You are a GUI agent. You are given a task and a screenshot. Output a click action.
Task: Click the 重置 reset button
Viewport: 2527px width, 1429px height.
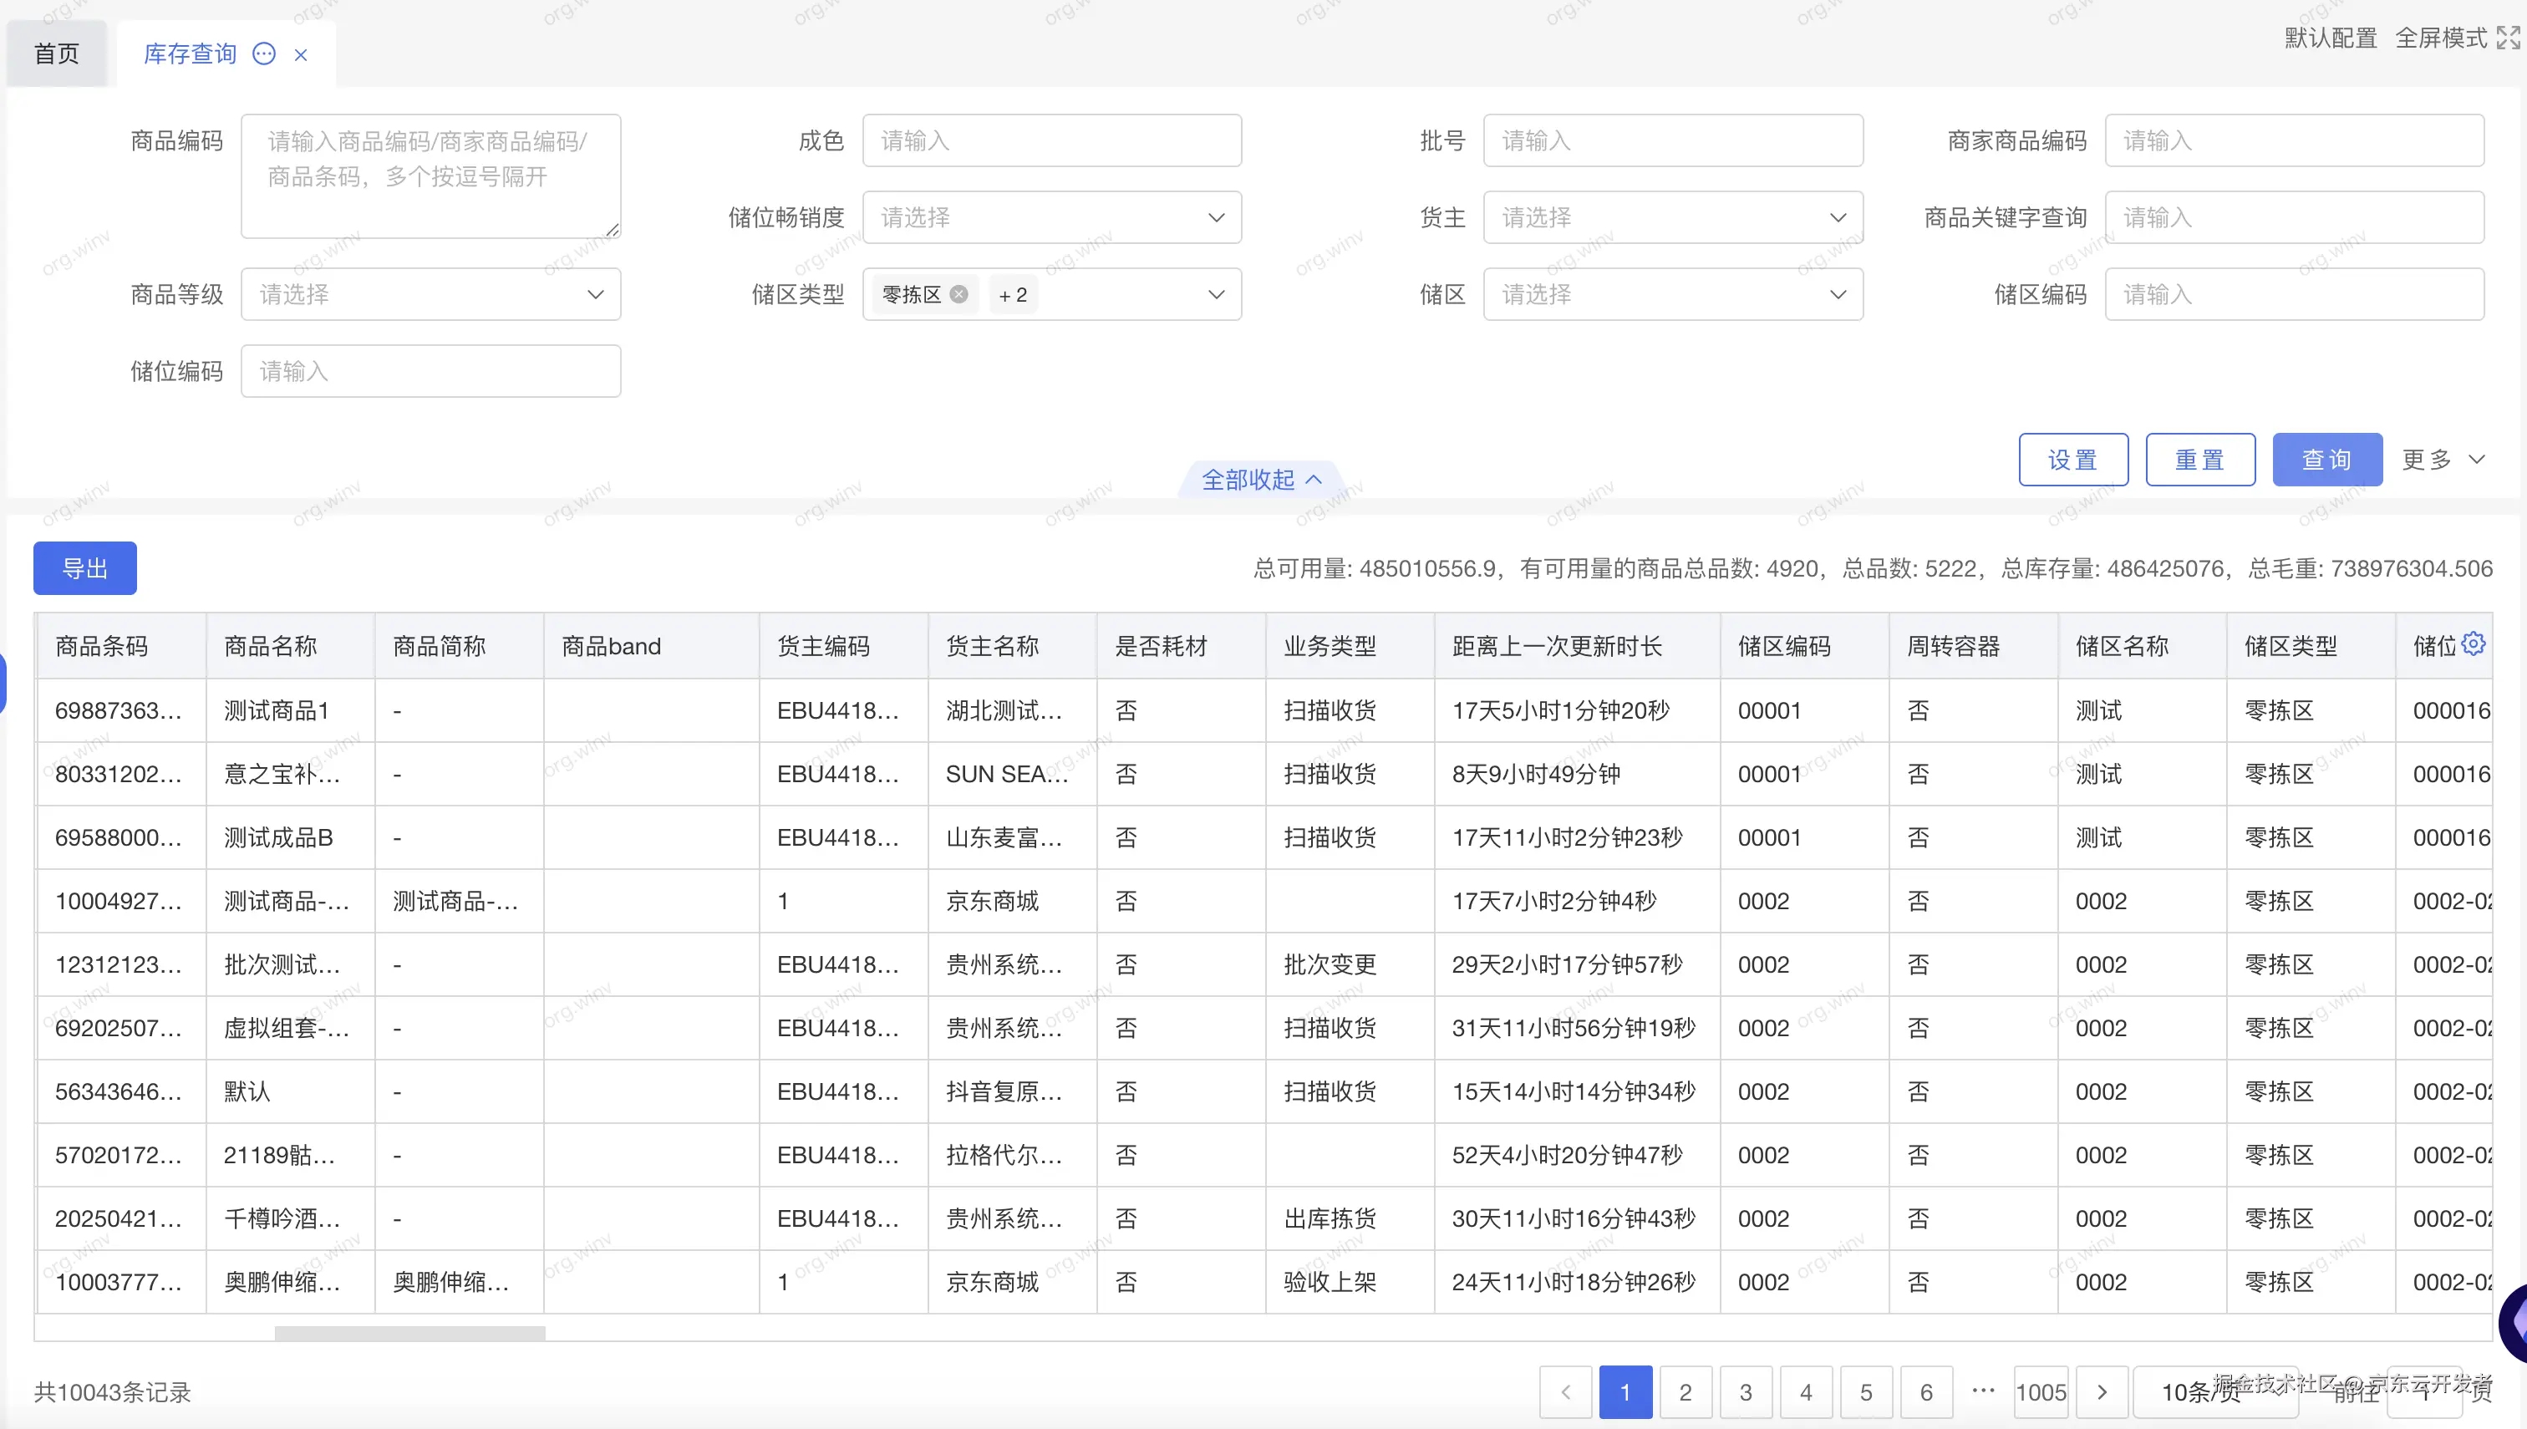(2199, 460)
